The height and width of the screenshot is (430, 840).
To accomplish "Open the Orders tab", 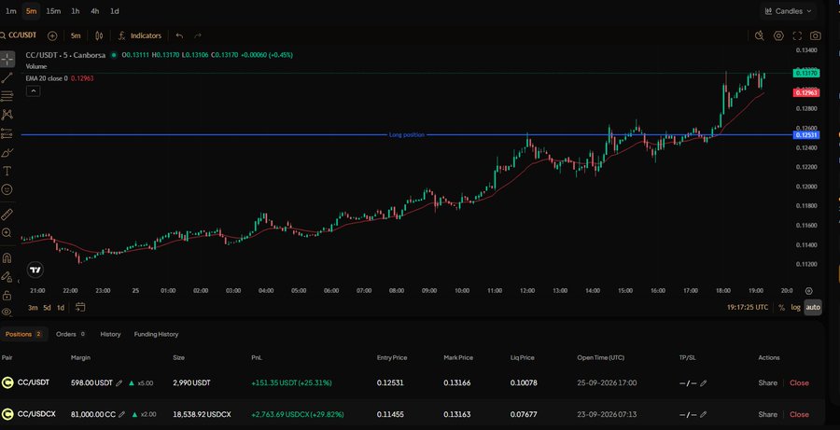I will tap(70, 334).
